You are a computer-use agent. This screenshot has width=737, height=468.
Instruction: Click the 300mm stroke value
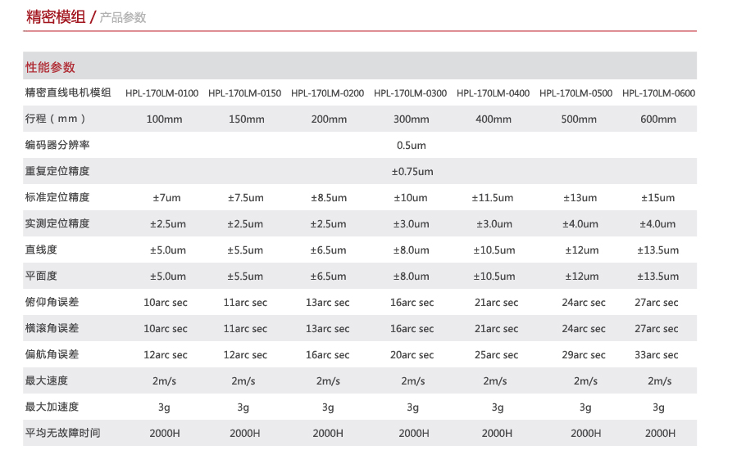point(412,119)
